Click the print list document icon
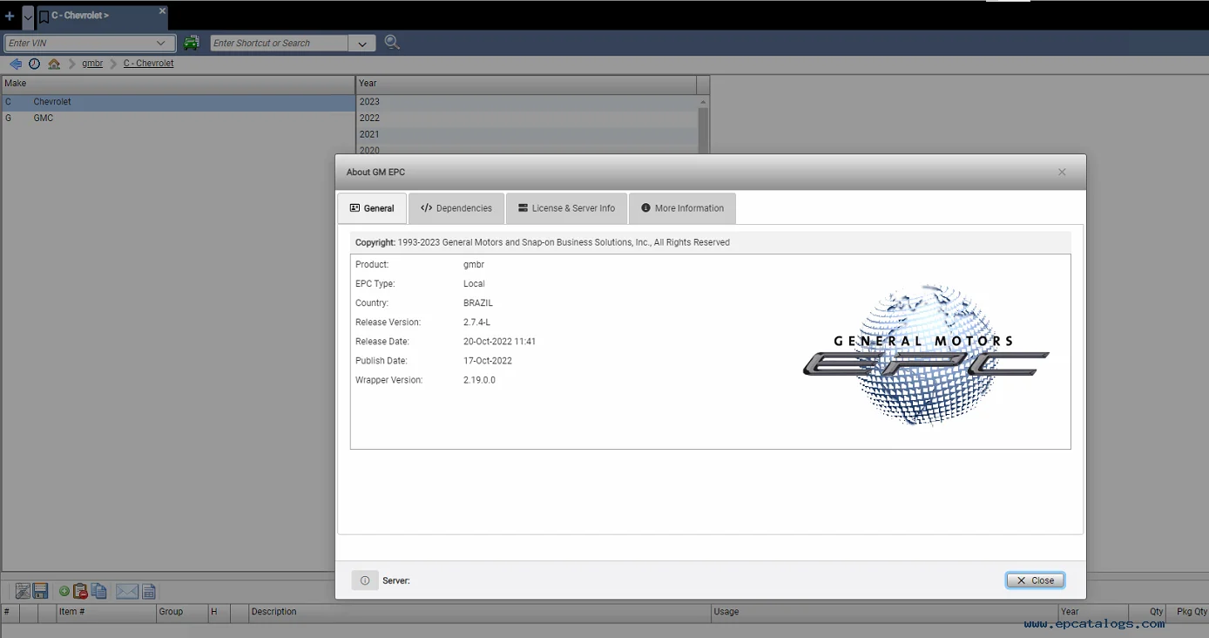Screen dimensions: 1209x638 pyautogui.click(x=149, y=592)
